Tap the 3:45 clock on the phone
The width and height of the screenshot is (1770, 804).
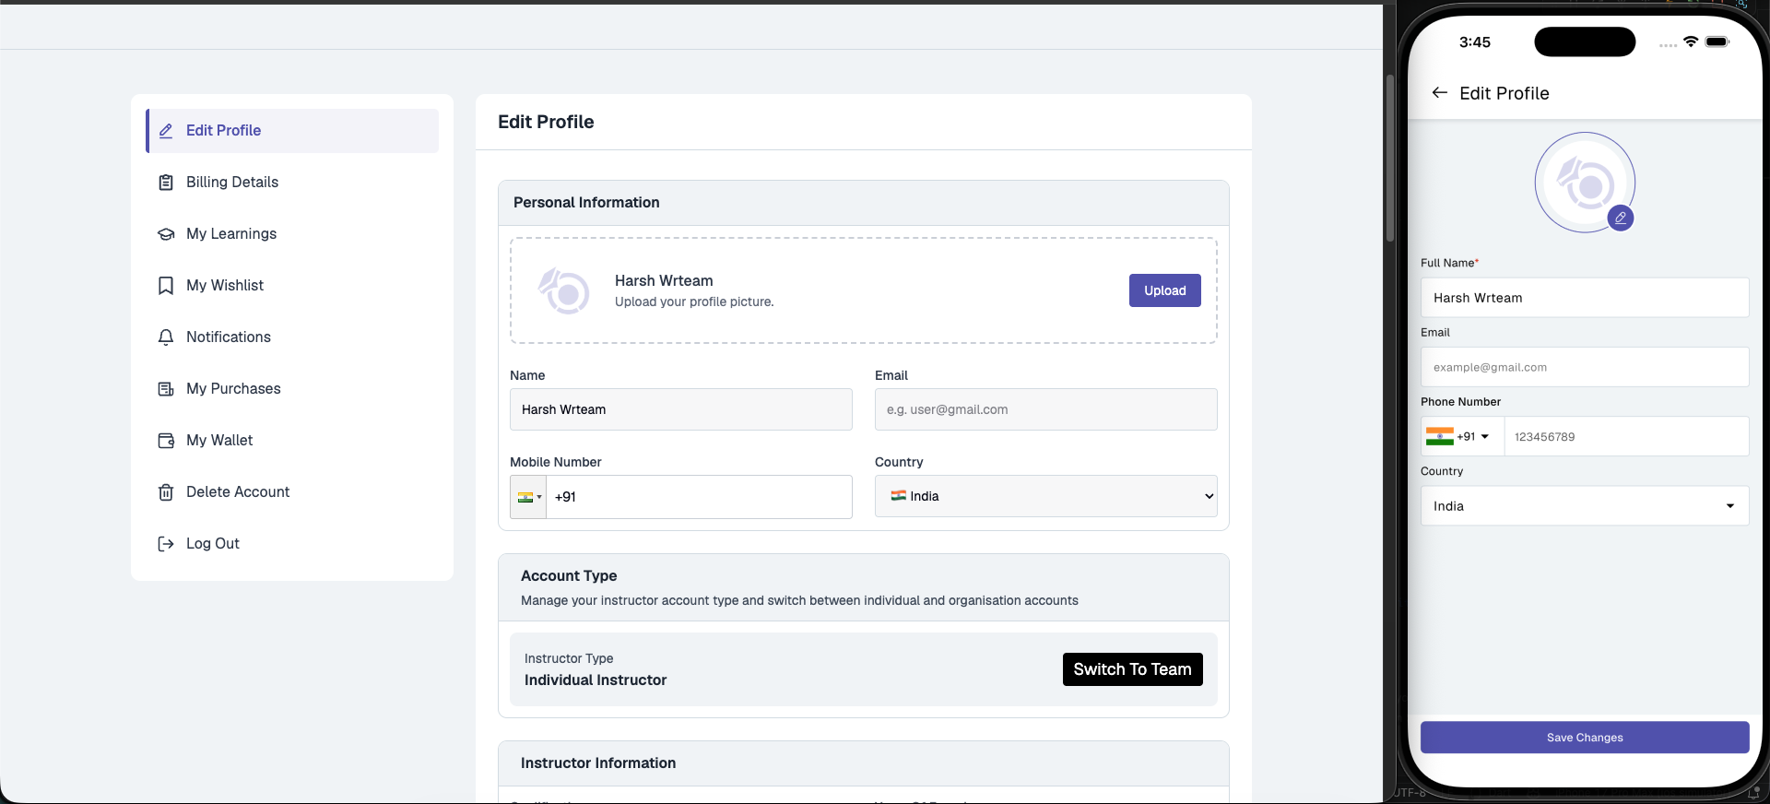(x=1475, y=42)
